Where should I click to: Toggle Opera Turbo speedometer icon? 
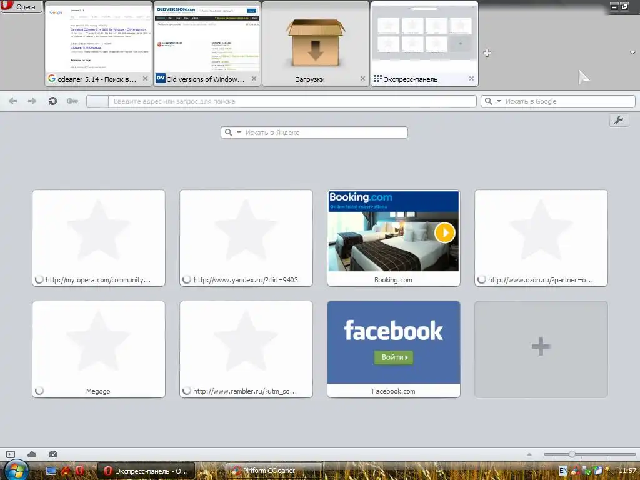(53, 454)
